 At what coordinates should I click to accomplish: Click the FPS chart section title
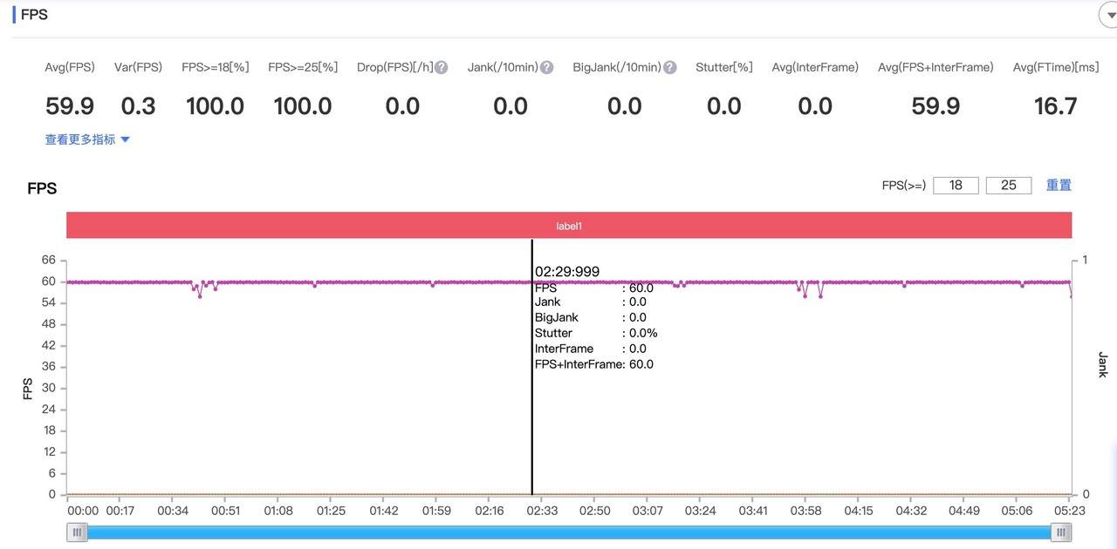click(42, 188)
